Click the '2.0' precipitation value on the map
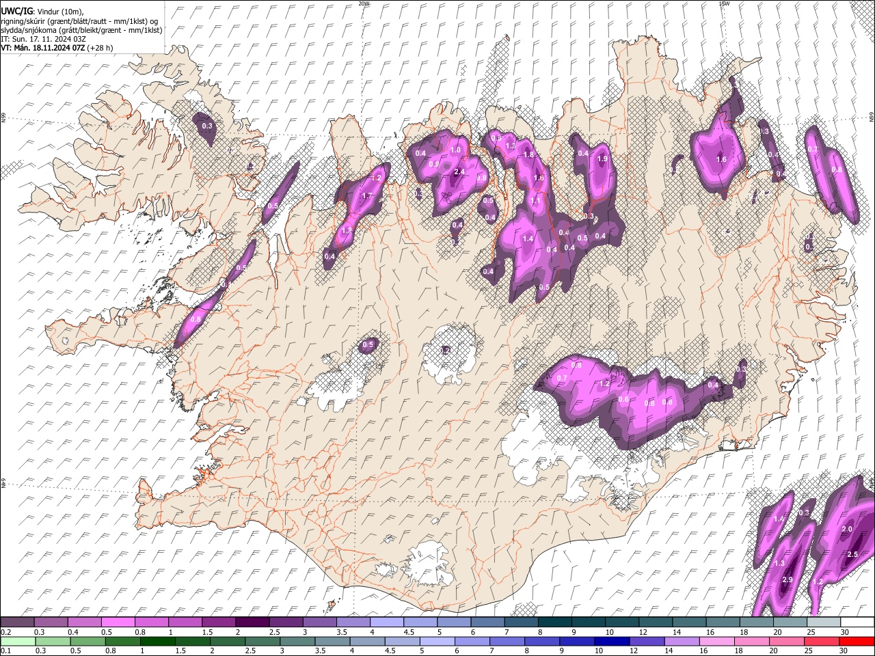Image resolution: width=875 pixels, height=656 pixels. [847, 530]
